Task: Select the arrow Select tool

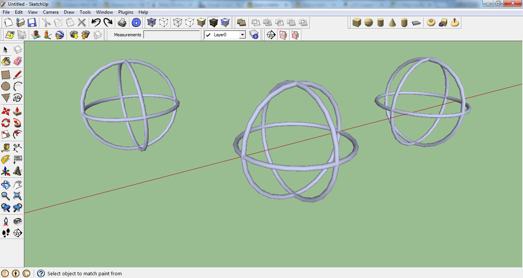Action: coord(6,50)
